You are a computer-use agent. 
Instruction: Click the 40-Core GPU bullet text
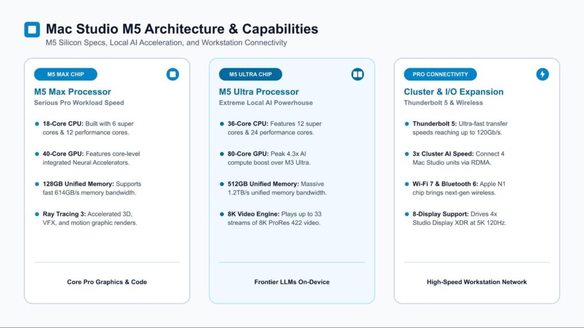click(91, 158)
